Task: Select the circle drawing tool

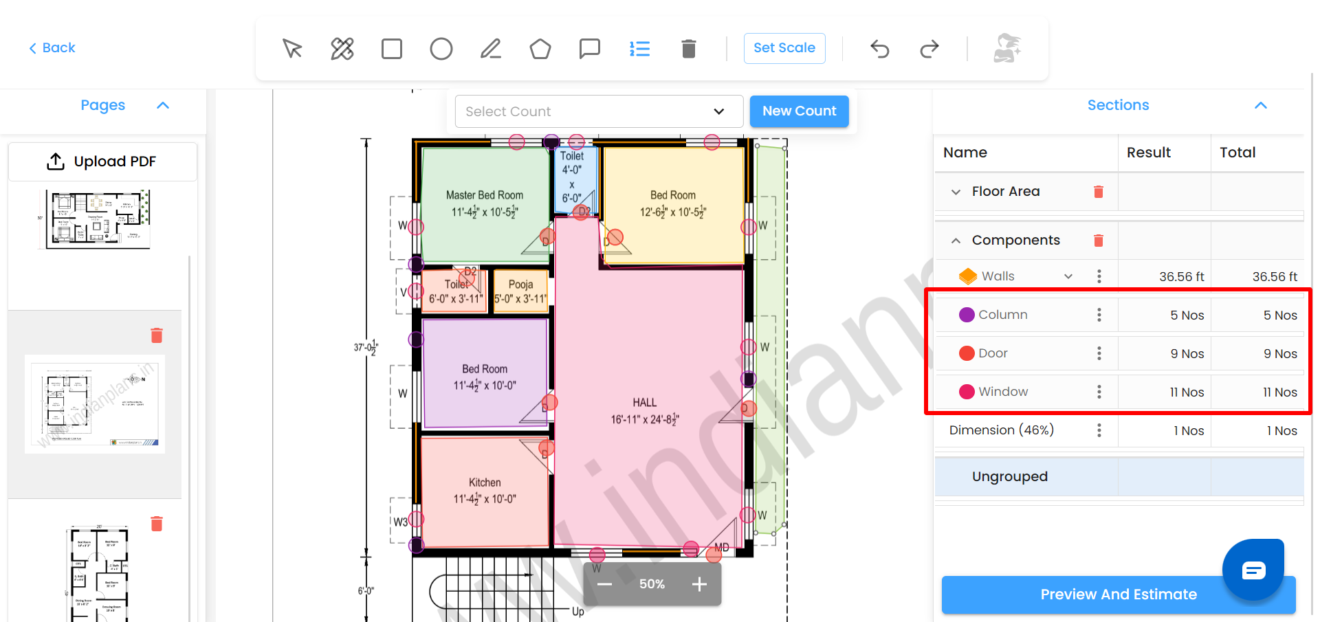Action: (441, 49)
